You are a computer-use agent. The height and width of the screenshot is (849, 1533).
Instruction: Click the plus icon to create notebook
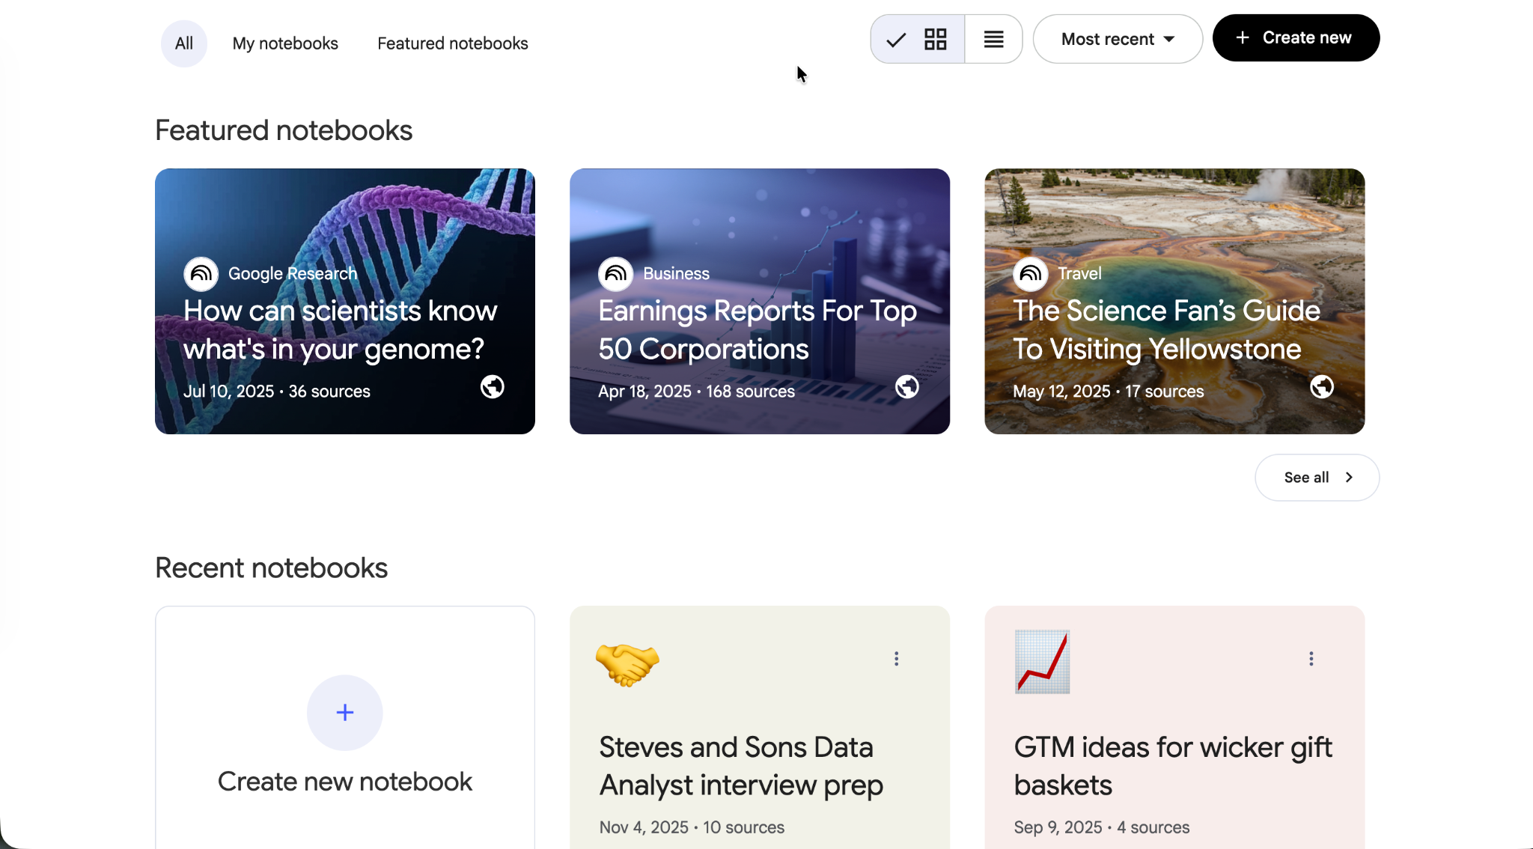[x=344, y=713]
